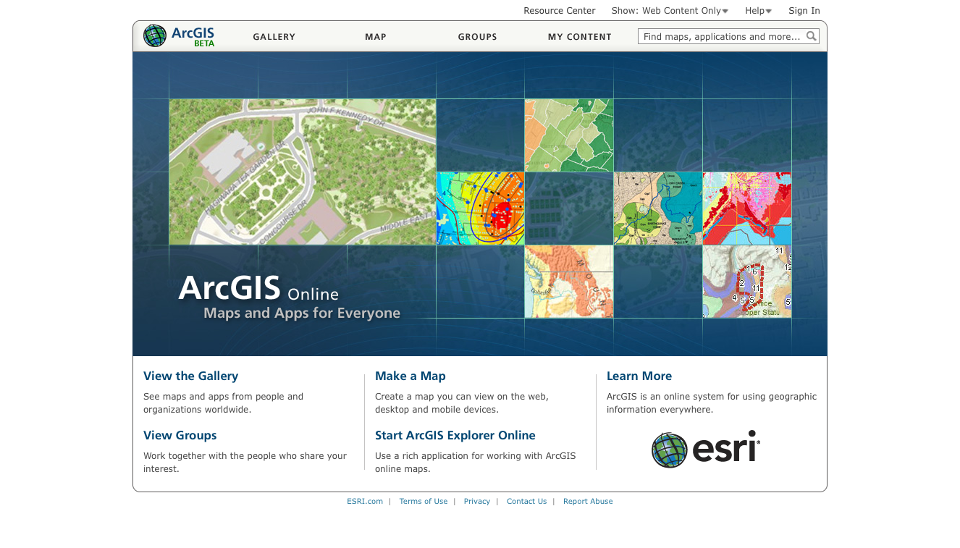Click the ArcGIS globe logo icon
Viewport: 960px width, 548px height.
pos(155,35)
